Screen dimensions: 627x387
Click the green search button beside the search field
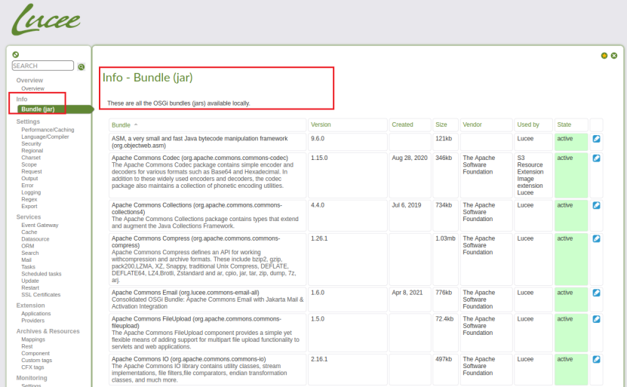(81, 67)
